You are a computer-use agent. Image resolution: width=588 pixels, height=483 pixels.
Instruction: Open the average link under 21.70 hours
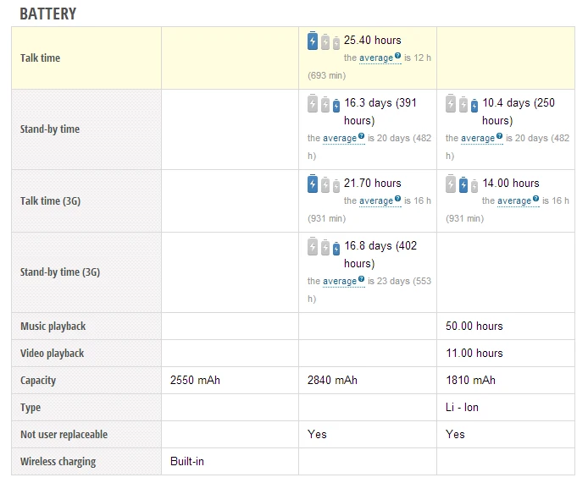point(375,201)
